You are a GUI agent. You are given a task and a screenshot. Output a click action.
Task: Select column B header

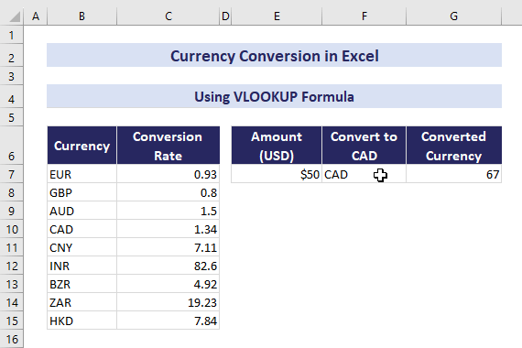coord(82,16)
